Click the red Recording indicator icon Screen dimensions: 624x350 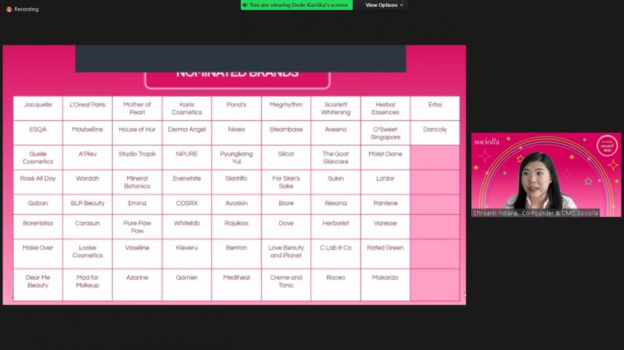point(9,9)
